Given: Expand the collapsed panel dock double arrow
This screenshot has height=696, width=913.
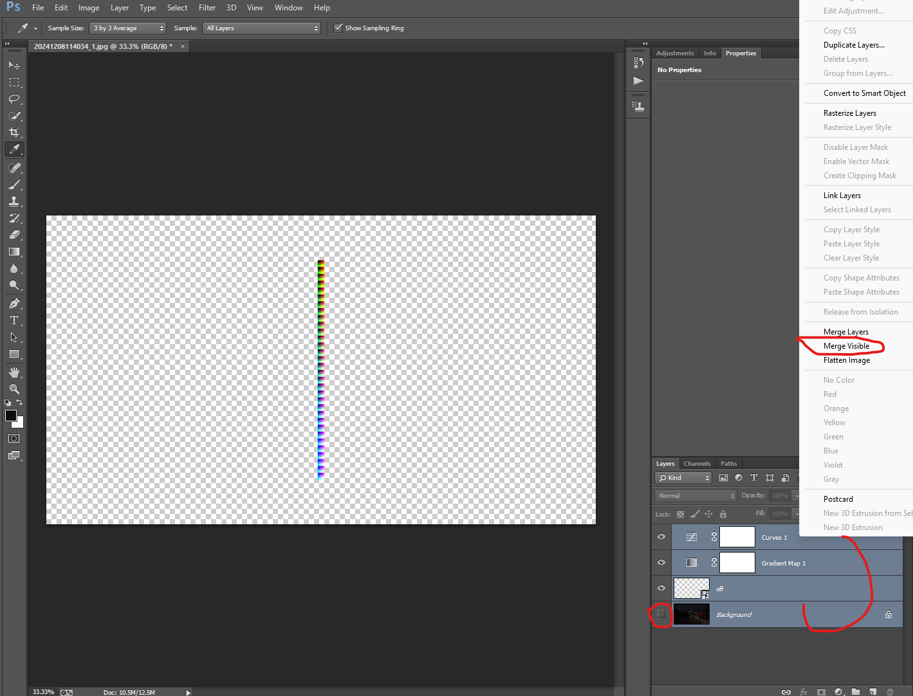Looking at the screenshot, I should (645, 44).
